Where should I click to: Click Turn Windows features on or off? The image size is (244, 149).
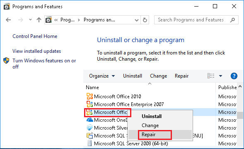click(44, 64)
